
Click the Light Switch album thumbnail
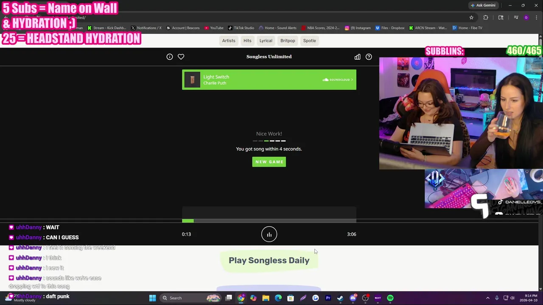(192, 80)
